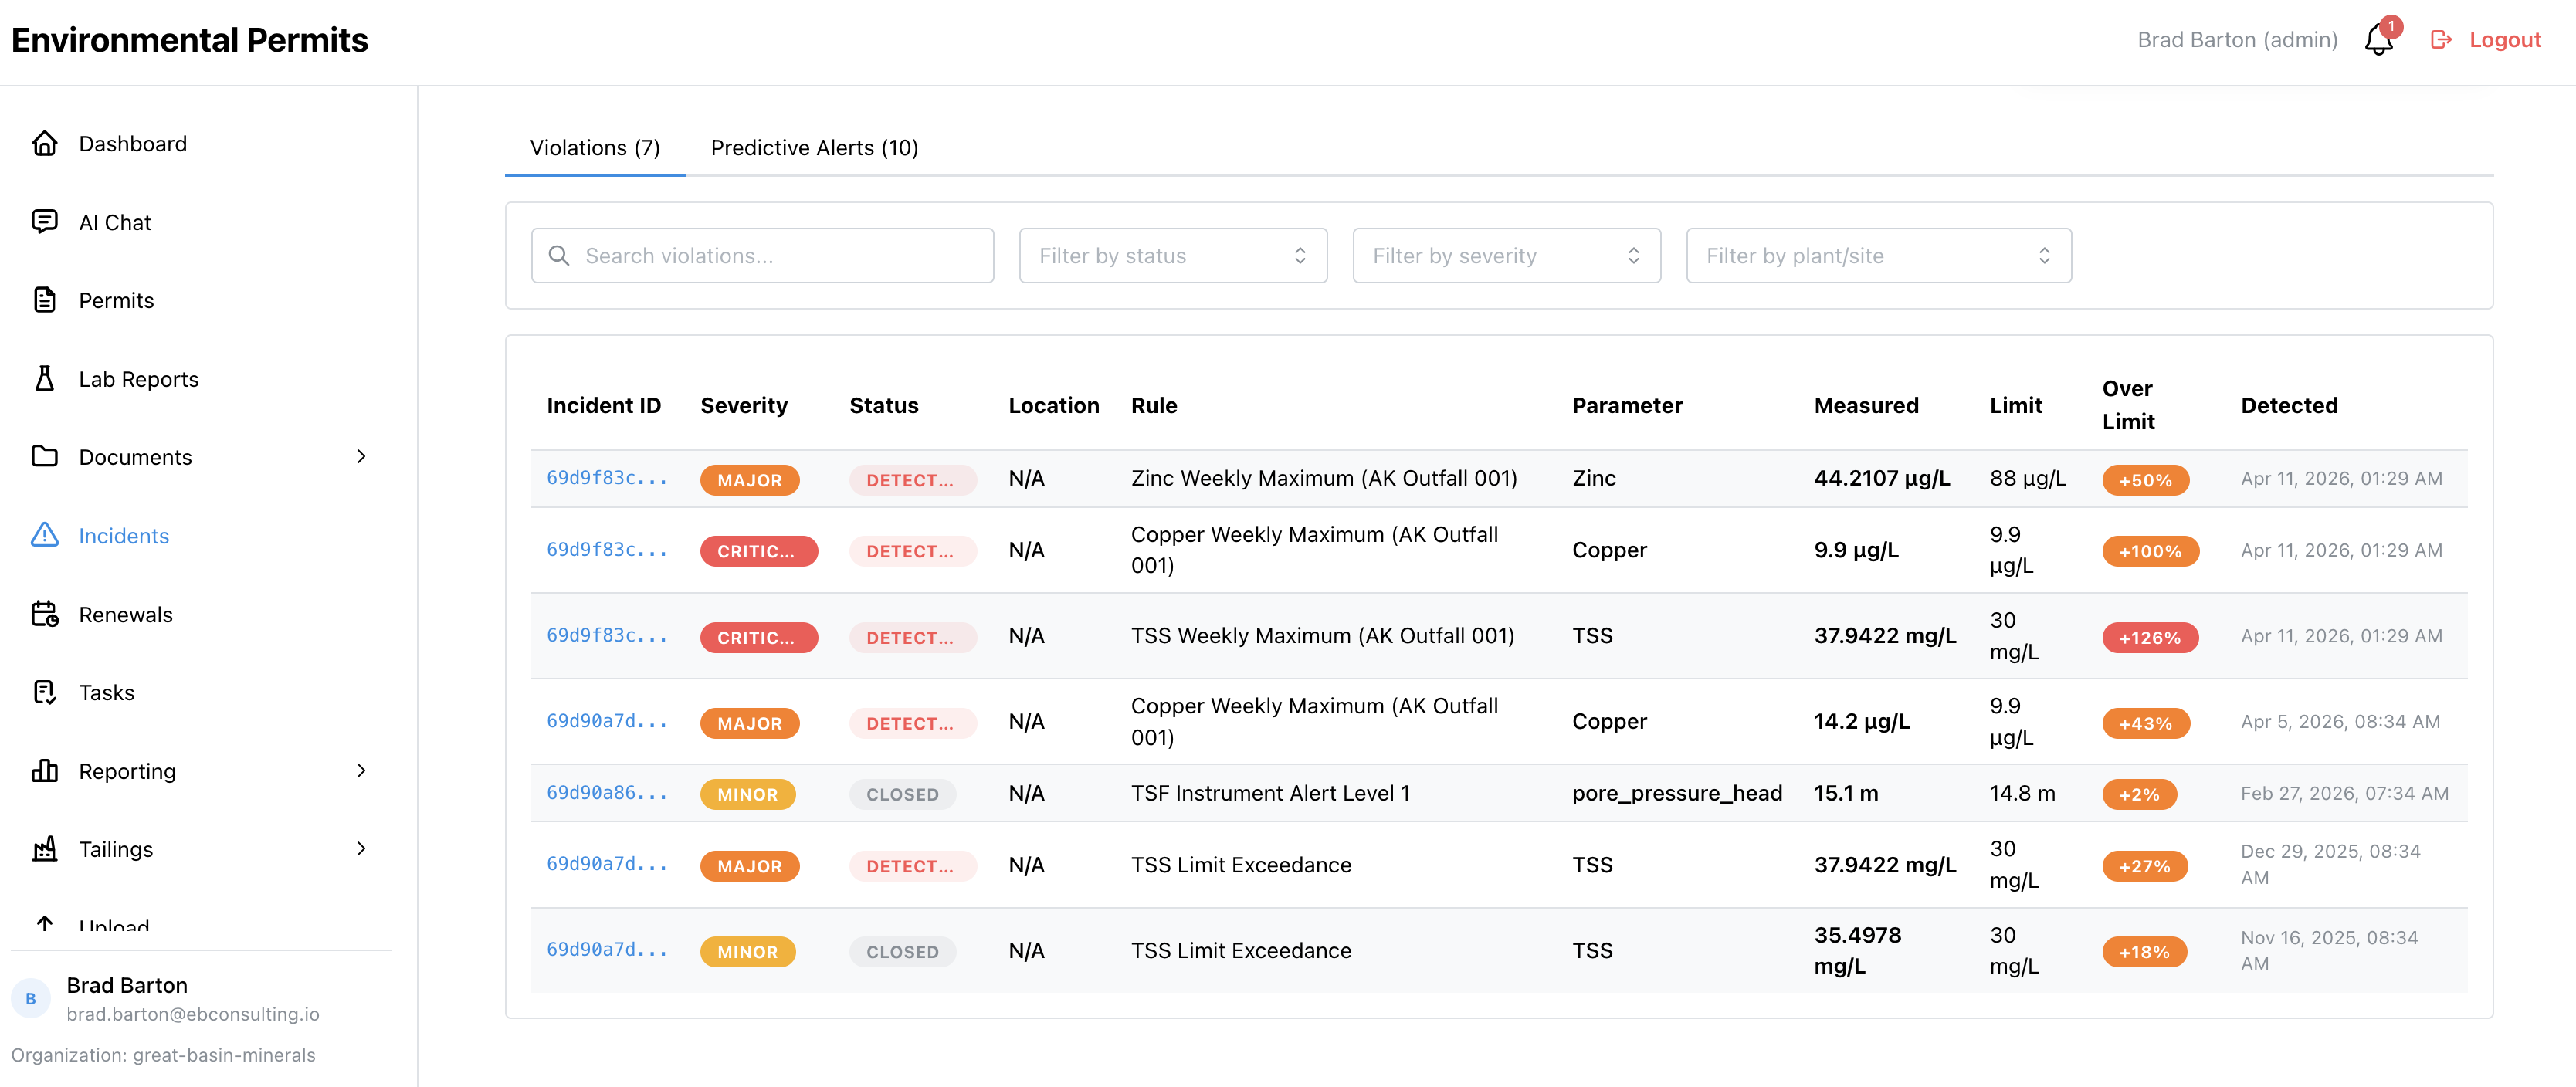Click the Severity column header
This screenshot has width=2576, height=1087.
point(743,405)
